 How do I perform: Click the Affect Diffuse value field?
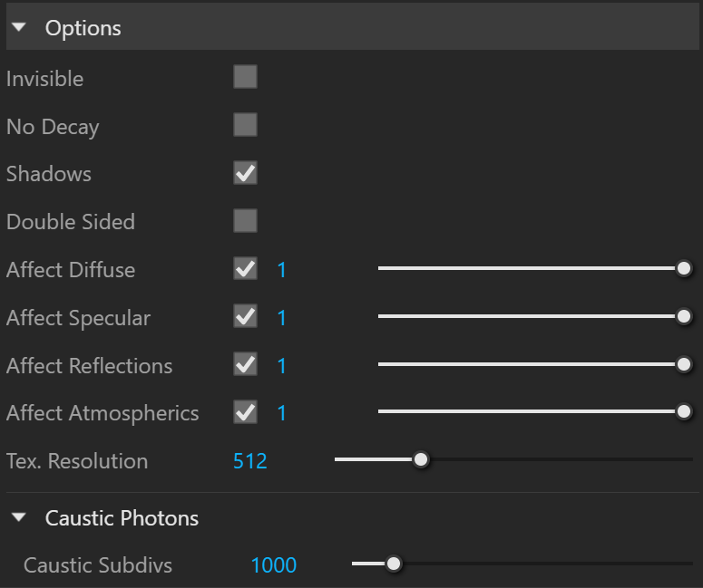pos(281,270)
